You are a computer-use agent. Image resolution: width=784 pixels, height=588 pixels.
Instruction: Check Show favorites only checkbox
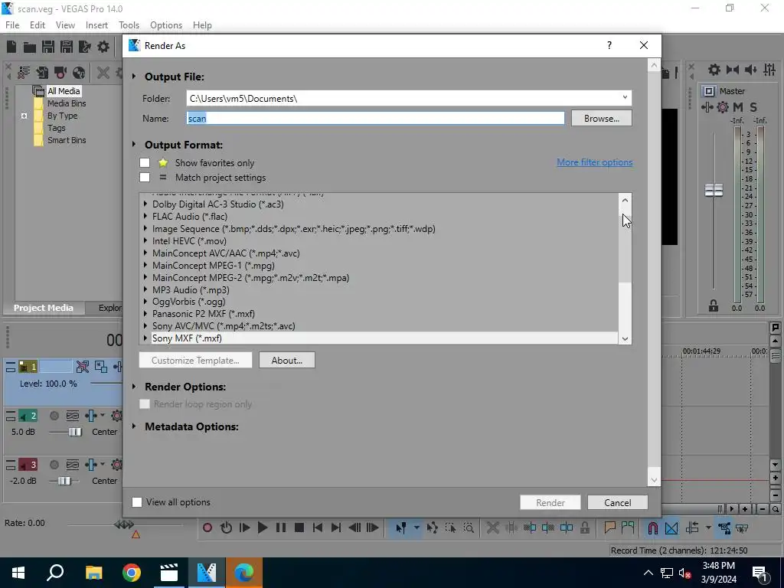(x=145, y=163)
